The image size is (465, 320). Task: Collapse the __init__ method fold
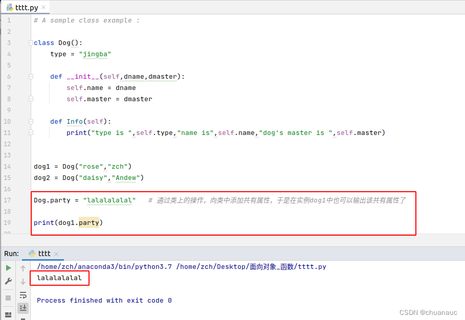click(x=31, y=76)
